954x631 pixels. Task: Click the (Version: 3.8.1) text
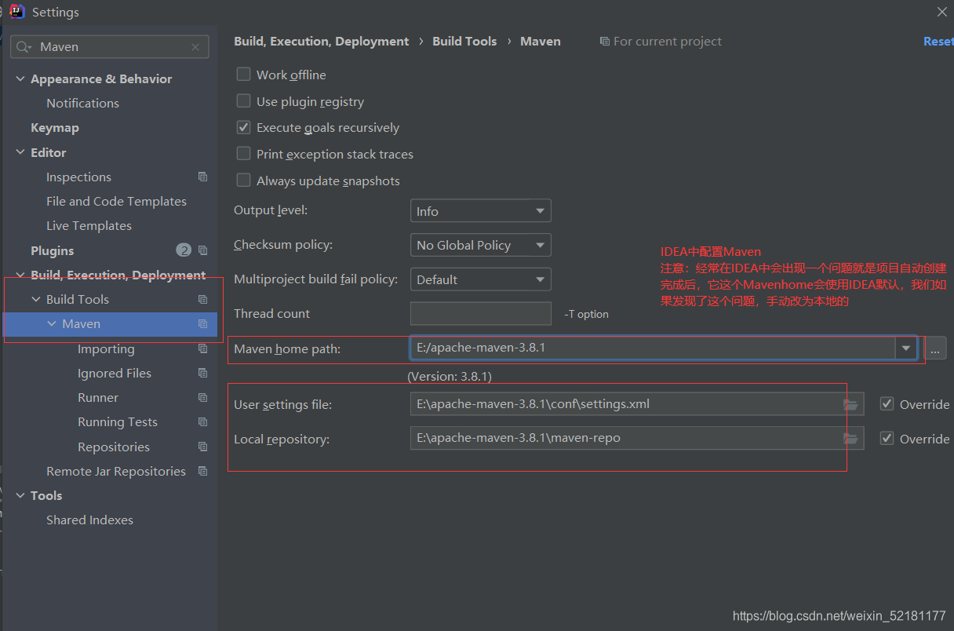click(x=450, y=377)
